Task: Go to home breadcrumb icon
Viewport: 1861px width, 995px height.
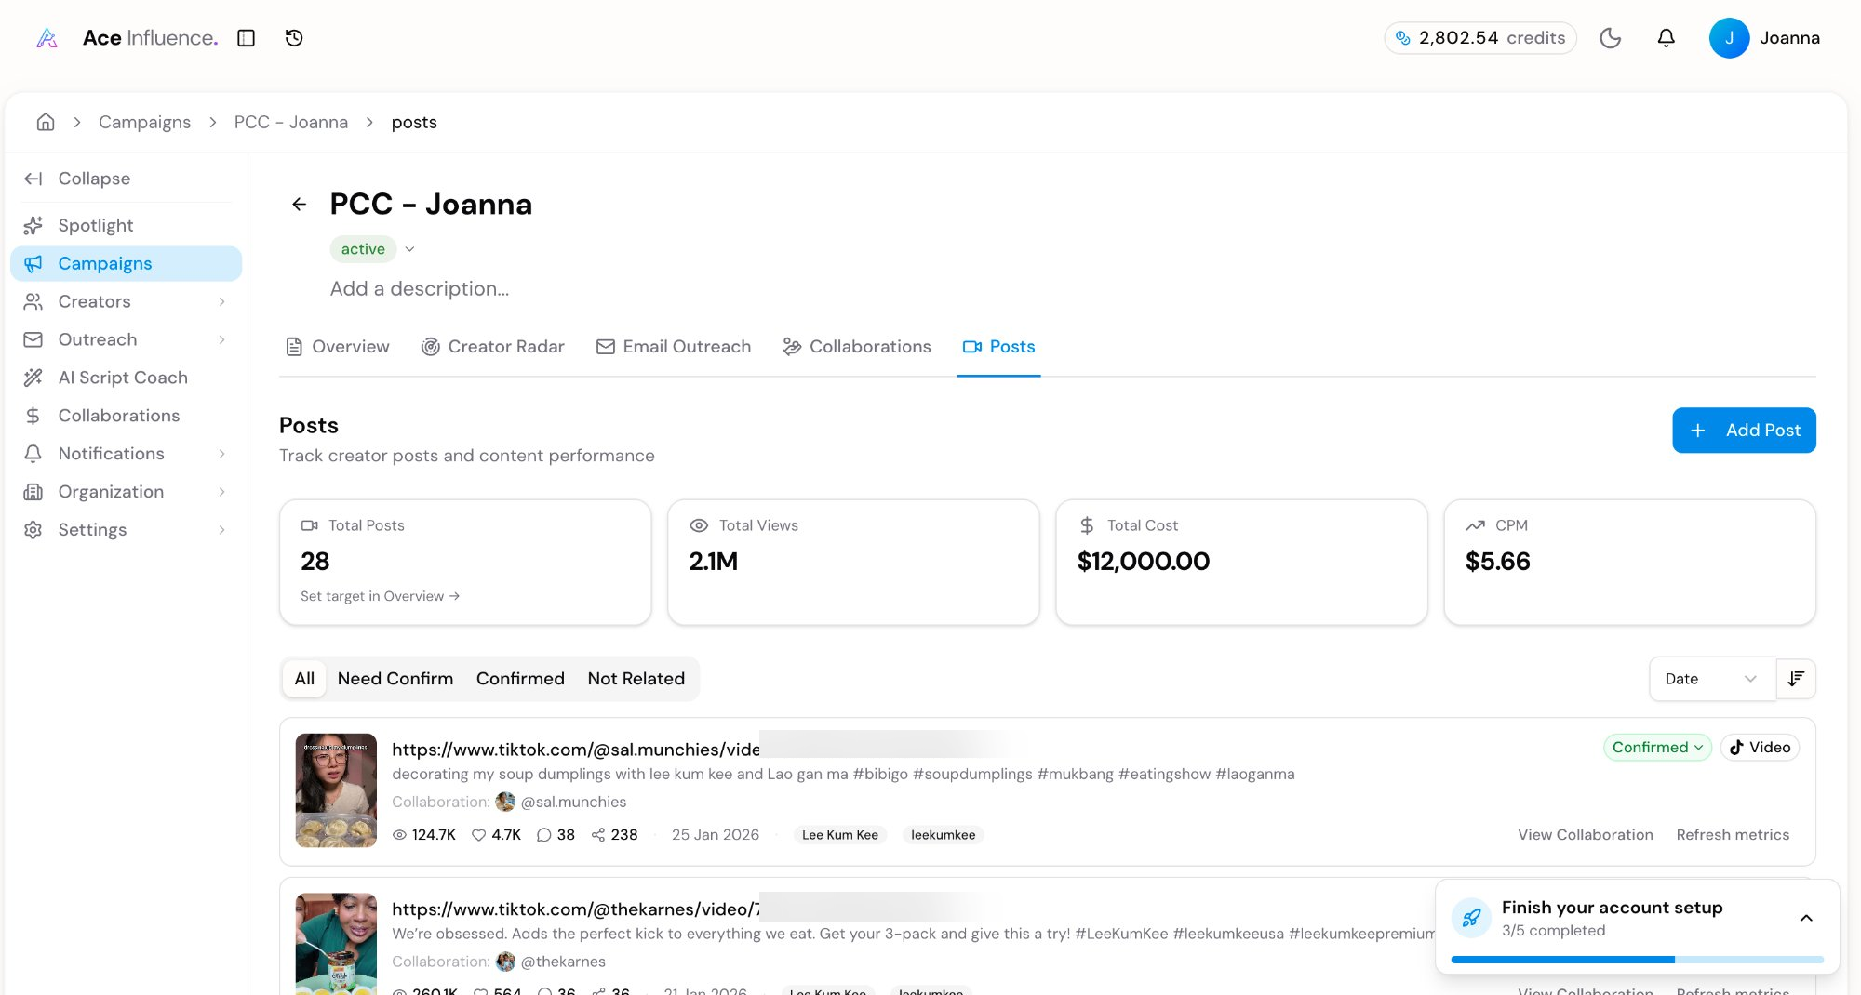Action: (x=46, y=122)
